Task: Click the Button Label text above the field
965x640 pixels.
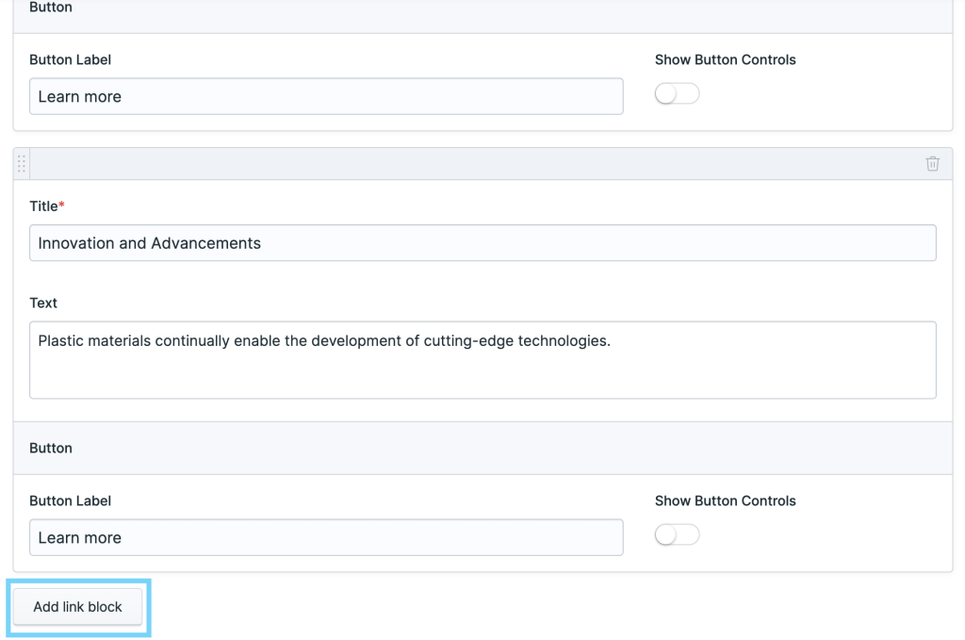Action: point(70,59)
